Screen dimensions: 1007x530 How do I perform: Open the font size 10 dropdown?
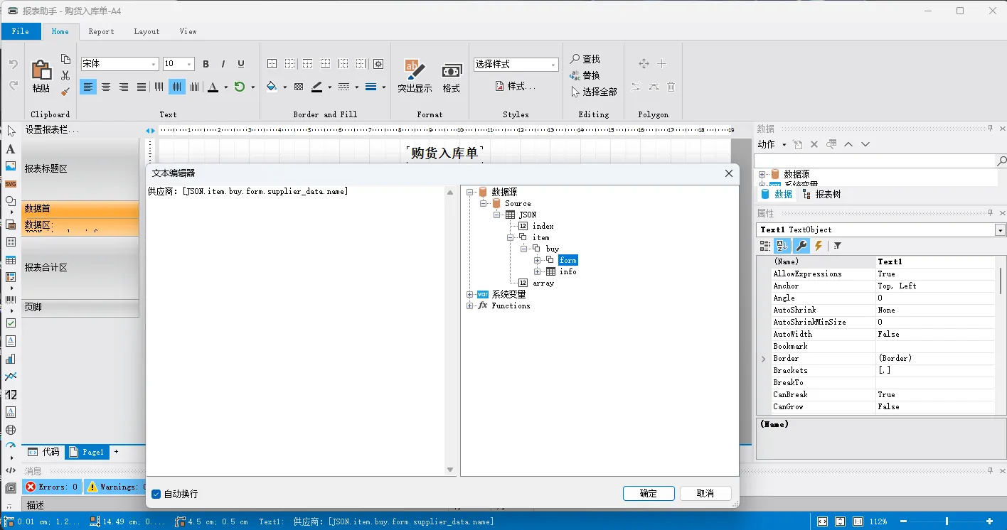click(x=189, y=64)
